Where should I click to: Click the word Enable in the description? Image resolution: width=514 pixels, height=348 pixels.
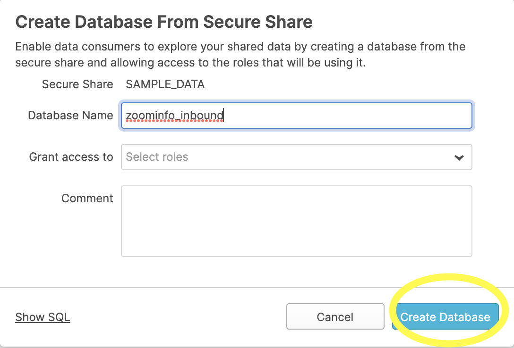click(31, 47)
